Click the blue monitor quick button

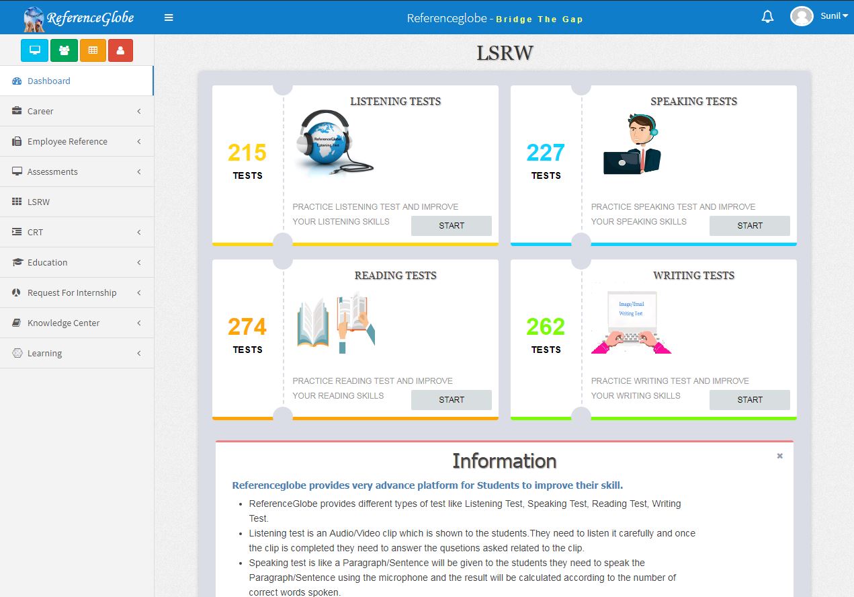[34, 50]
